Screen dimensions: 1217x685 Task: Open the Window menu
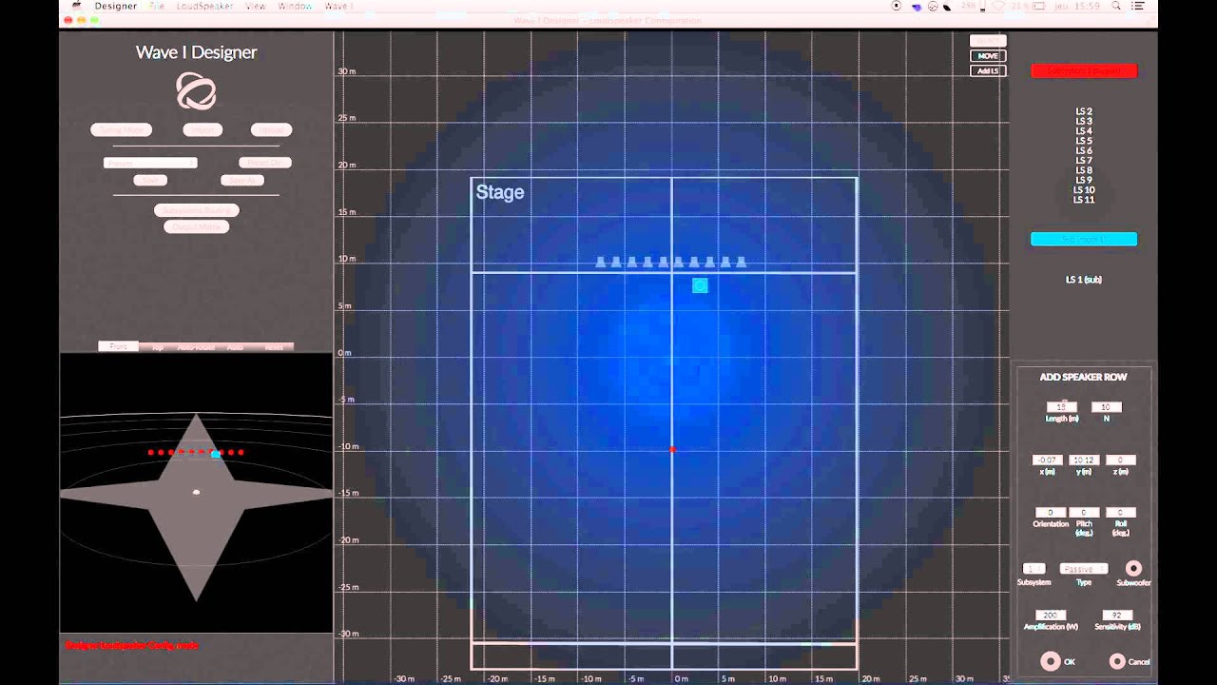click(295, 6)
